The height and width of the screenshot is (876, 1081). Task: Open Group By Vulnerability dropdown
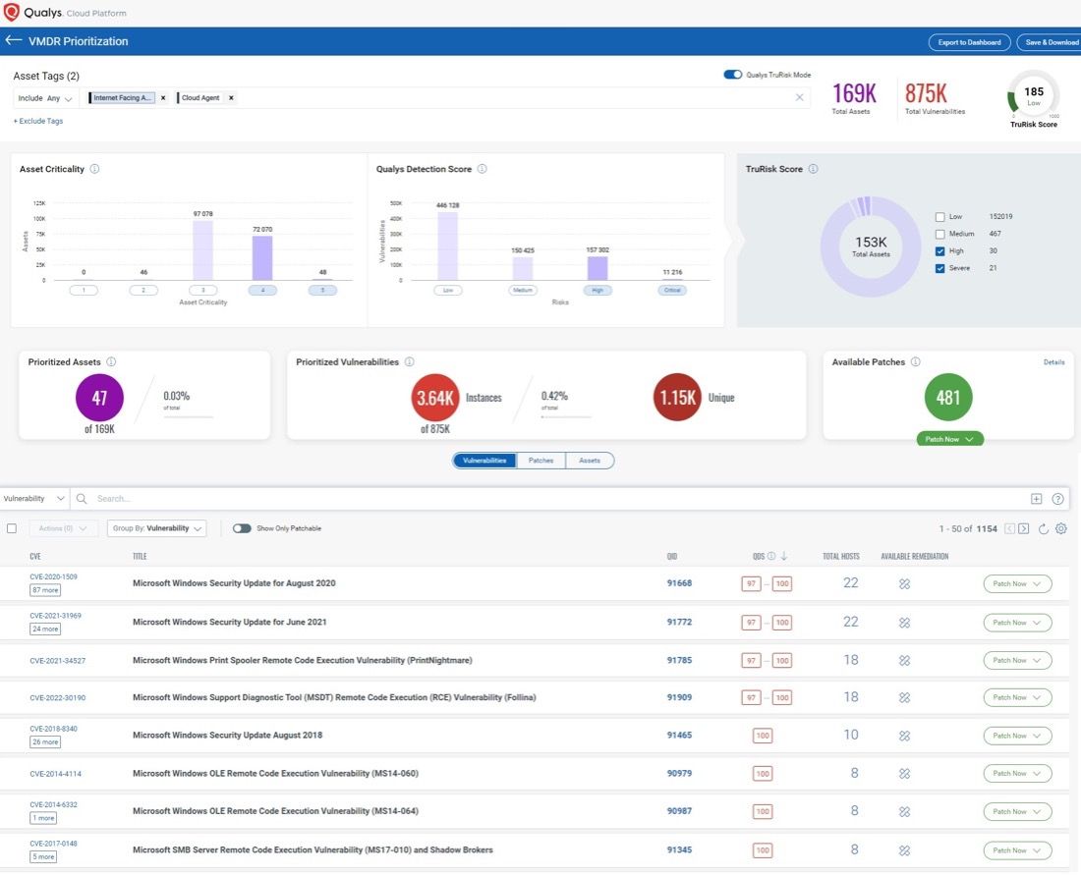tap(156, 529)
